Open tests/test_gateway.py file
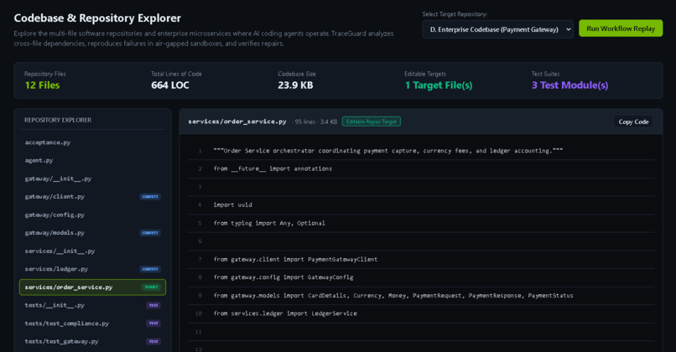The image size is (676, 352). tap(92, 341)
